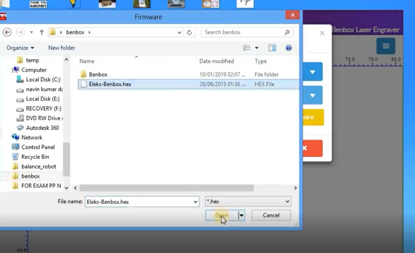Screen dimensions: 415x253
Task: Refresh the benbox folder view
Action: coord(189,32)
